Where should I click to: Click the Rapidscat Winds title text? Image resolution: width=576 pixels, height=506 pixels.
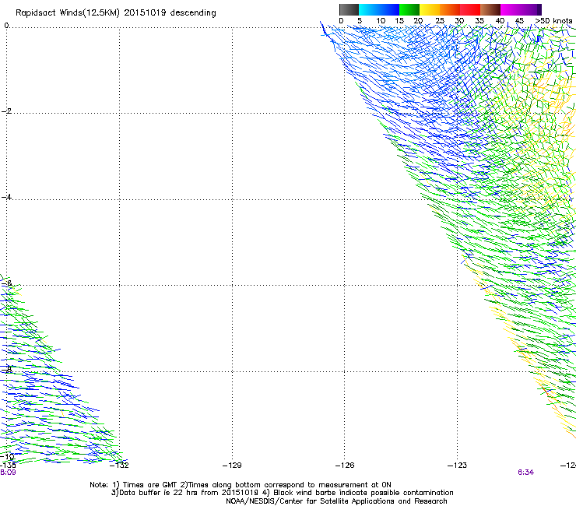[x=116, y=13]
